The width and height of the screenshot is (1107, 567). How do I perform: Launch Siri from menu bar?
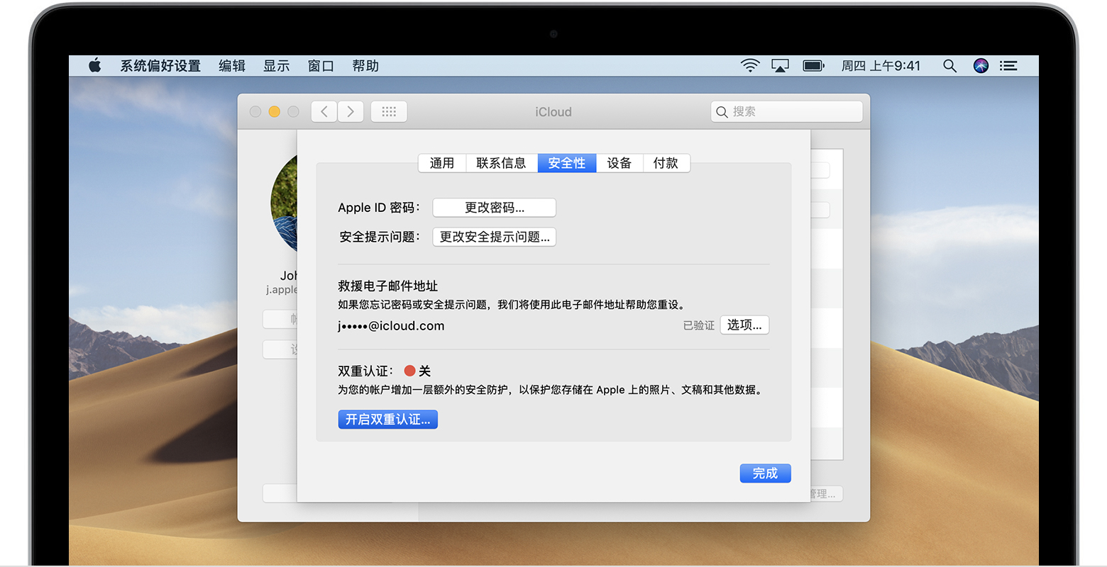pos(981,66)
